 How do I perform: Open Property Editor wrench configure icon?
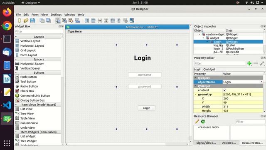262,63
